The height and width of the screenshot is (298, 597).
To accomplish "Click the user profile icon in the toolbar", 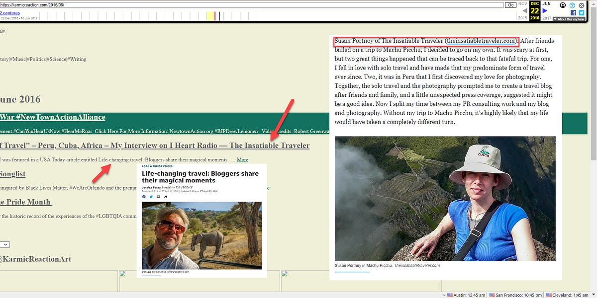I will (563, 5).
